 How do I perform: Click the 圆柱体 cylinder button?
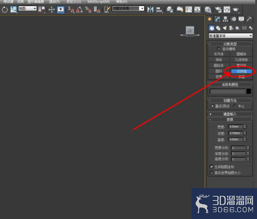pyautogui.click(x=219, y=65)
